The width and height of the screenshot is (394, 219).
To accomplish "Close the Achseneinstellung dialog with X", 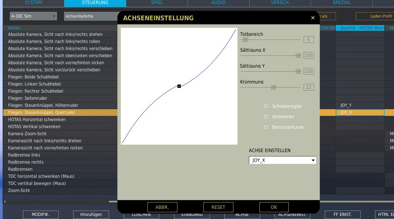I will tap(313, 18).
